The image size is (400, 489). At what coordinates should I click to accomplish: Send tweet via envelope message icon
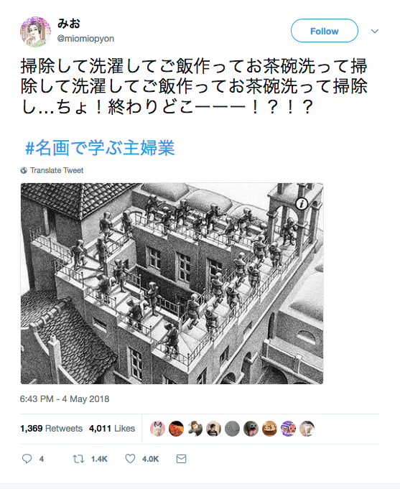(x=181, y=459)
